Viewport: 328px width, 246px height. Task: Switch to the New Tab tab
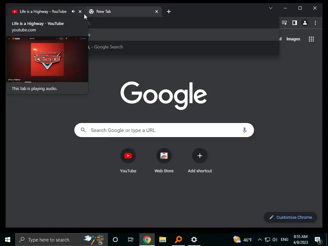(x=123, y=12)
